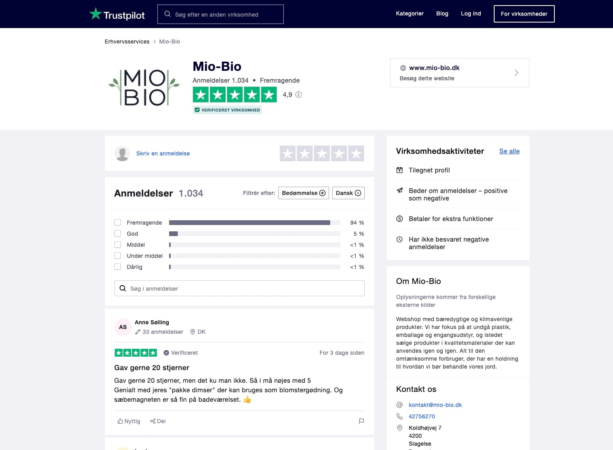Report review using the flag icon
The height and width of the screenshot is (450, 613).
(x=361, y=421)
